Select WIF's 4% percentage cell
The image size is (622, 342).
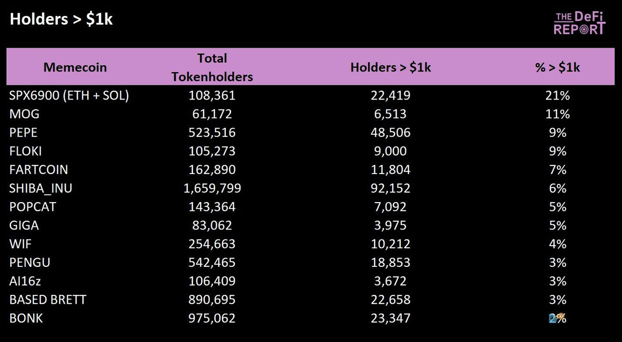point(558,244)
